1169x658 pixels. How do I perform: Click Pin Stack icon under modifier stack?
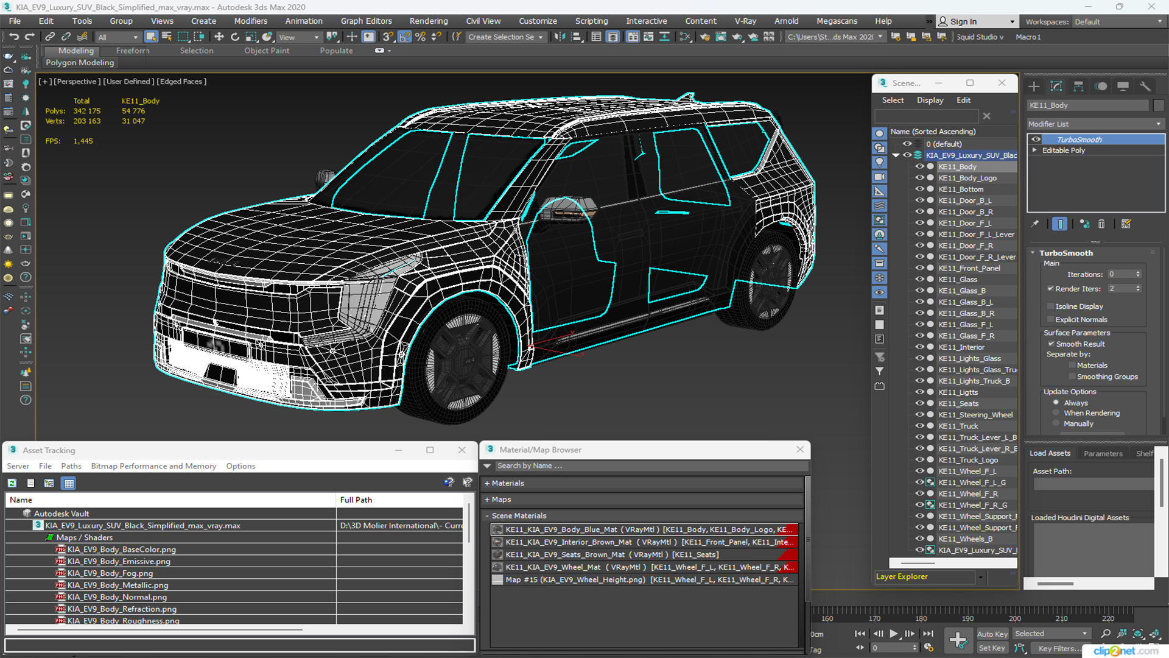1035,224
